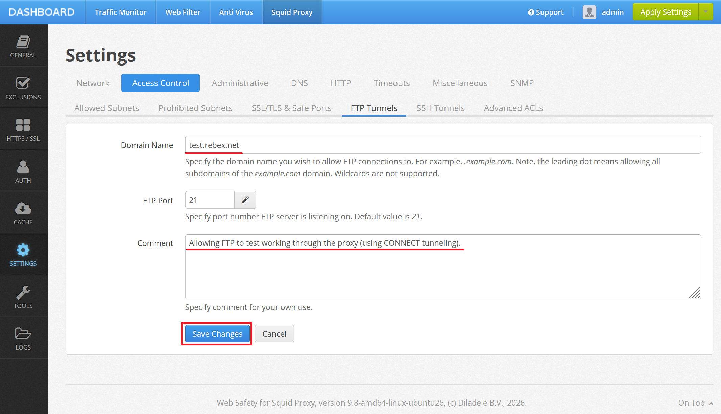Focus the FTP Port input field
The image size is (721, 414).
[210, 200]
